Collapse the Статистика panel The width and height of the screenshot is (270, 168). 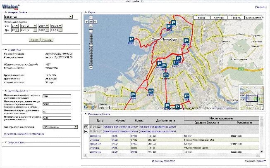coord(5,50)
